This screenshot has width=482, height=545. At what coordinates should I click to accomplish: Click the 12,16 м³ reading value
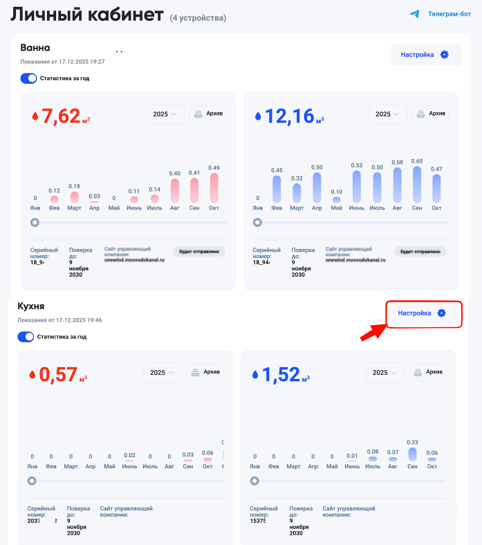click(294, 116)
